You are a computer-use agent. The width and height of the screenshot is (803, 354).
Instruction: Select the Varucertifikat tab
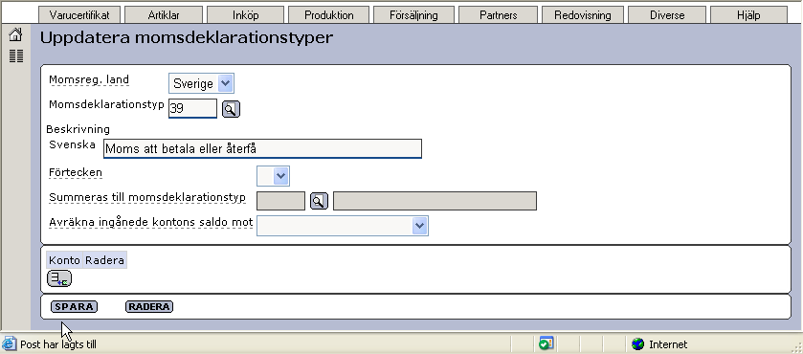tap(79, 15)
